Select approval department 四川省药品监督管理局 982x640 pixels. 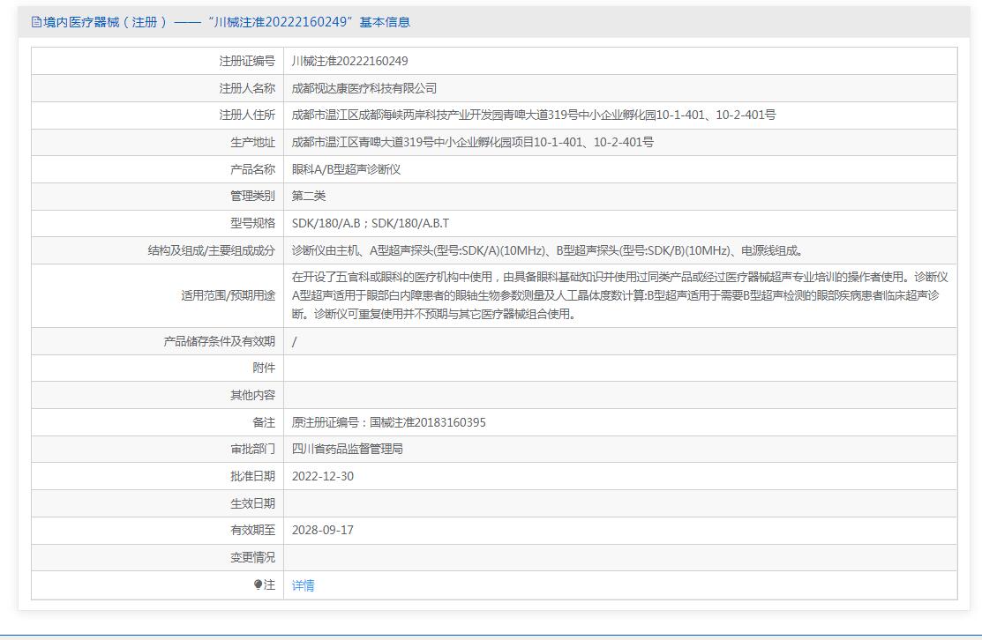[x=347, y=449]
